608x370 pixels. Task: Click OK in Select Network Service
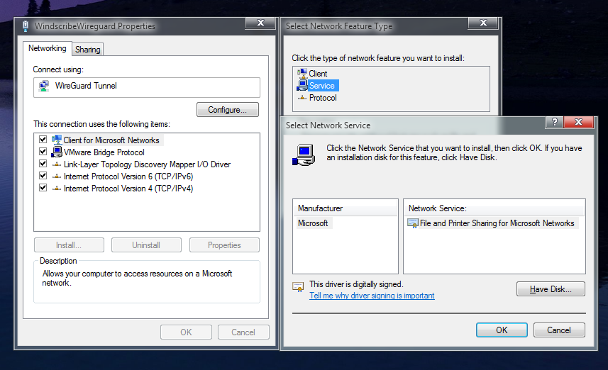pyautogui.click(x=502, y=330)
